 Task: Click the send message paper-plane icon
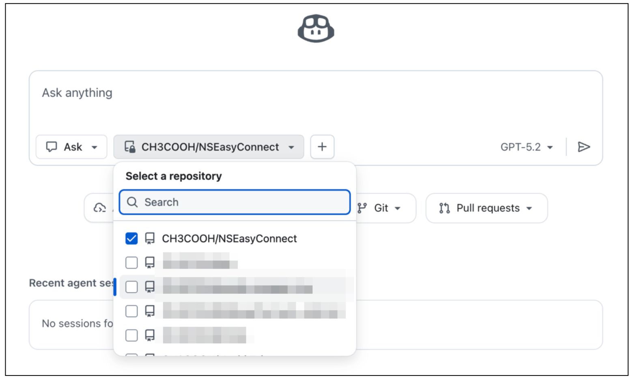tap(584, 147)
